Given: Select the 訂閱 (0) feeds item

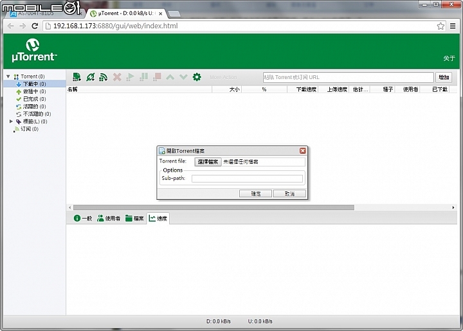Looking at the screenshot, I should (30, 129).
